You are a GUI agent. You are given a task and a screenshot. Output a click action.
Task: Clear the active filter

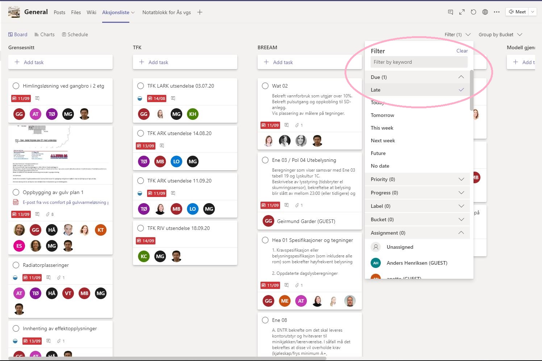pyautogui.click(x=462, y=51)
